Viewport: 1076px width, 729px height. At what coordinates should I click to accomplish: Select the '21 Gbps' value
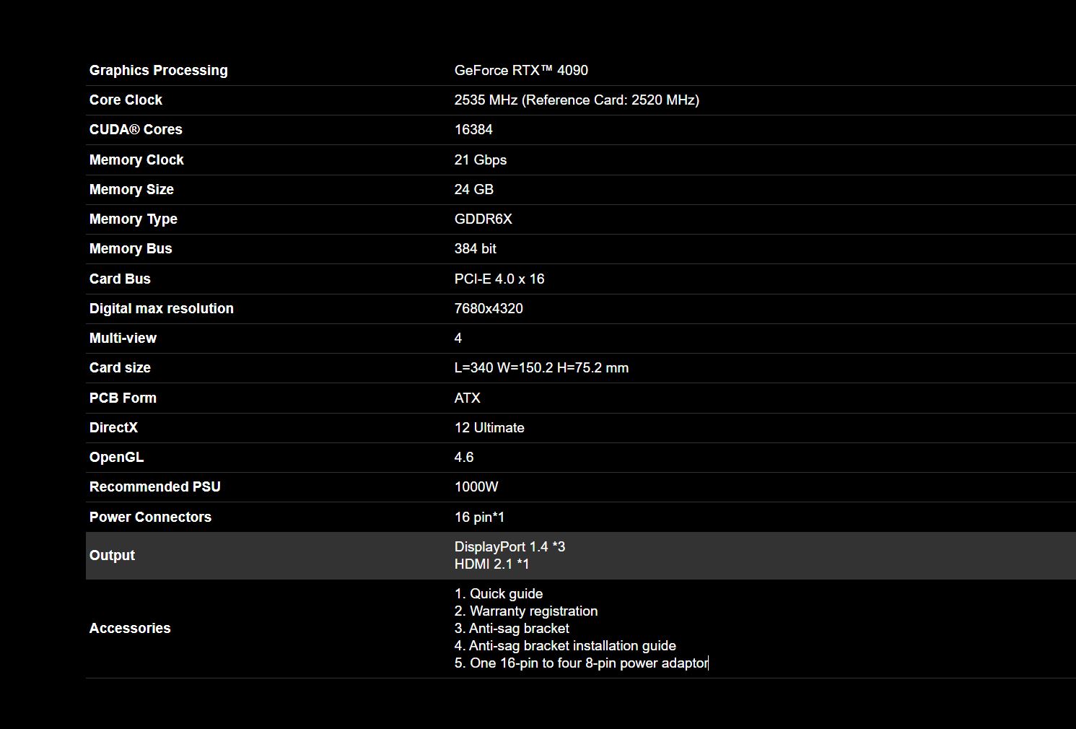tap(481, 160)
